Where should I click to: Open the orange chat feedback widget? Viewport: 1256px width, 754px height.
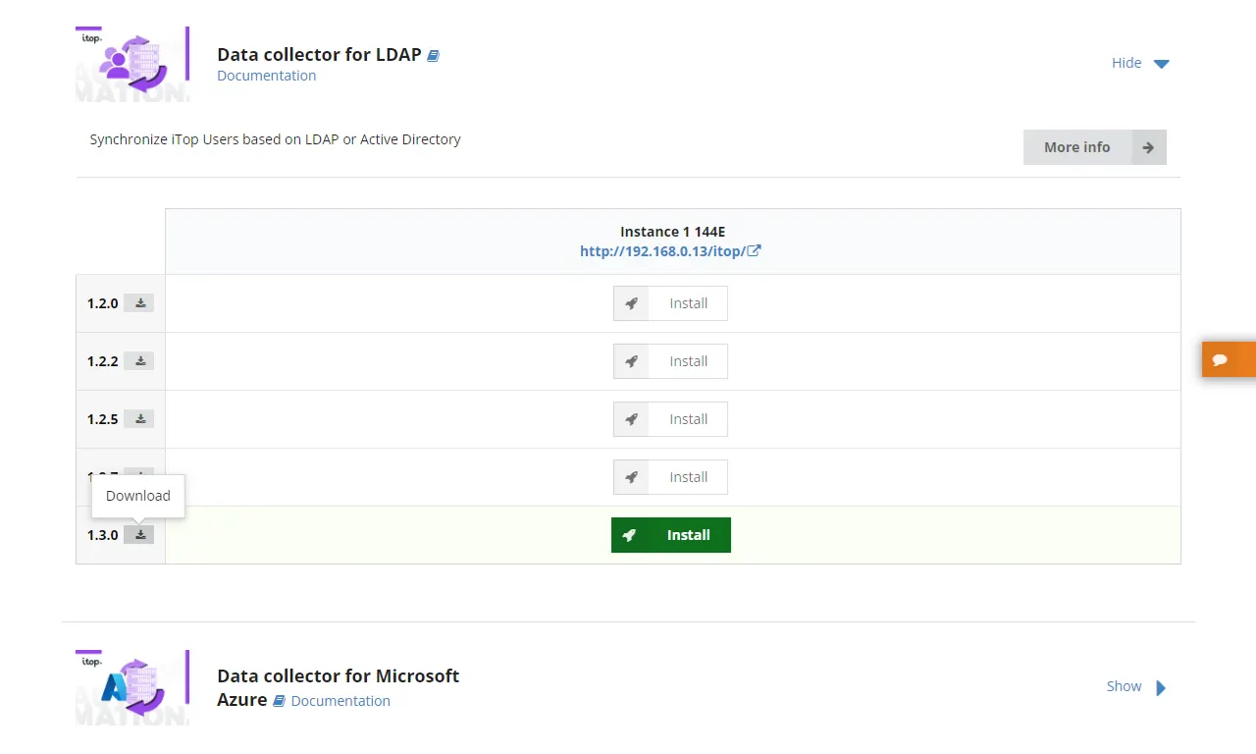[x=1229, y=359]
